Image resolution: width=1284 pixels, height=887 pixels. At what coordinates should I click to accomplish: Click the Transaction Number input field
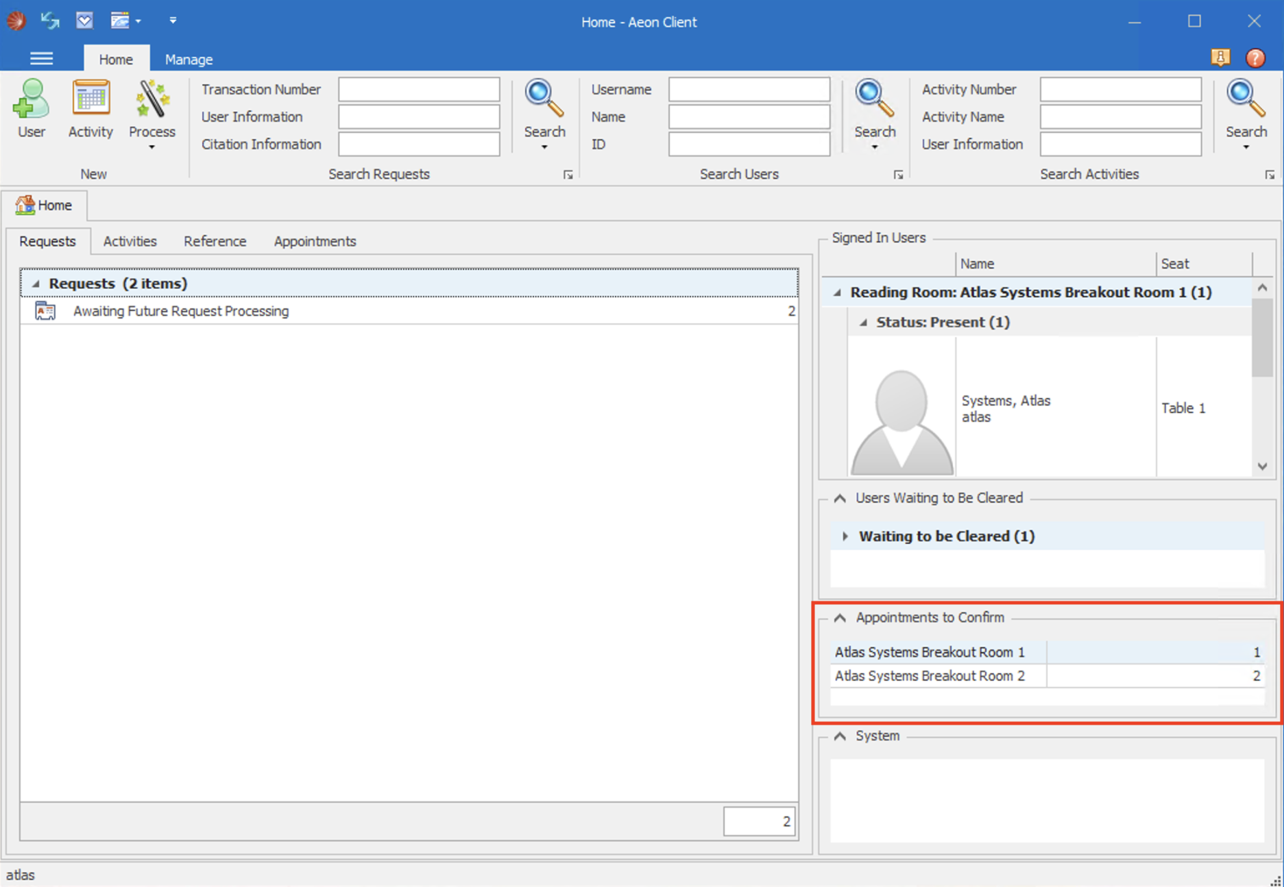click(x=418, y=89)
